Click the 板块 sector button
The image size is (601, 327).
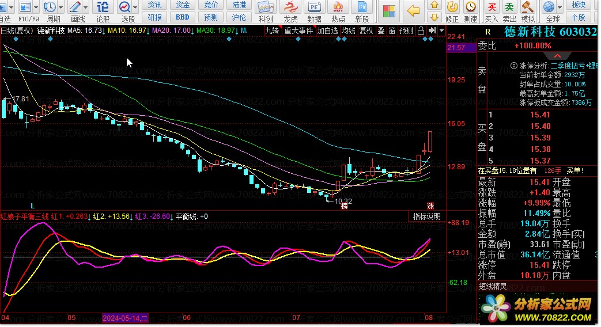click(x=579, y=5)
